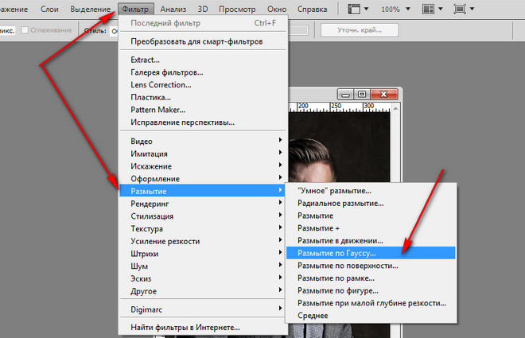The height and width of the screenshot is (338, 525).
Task: Open the arrange documents dropdown arrow
Action: (x=441, y=9)
